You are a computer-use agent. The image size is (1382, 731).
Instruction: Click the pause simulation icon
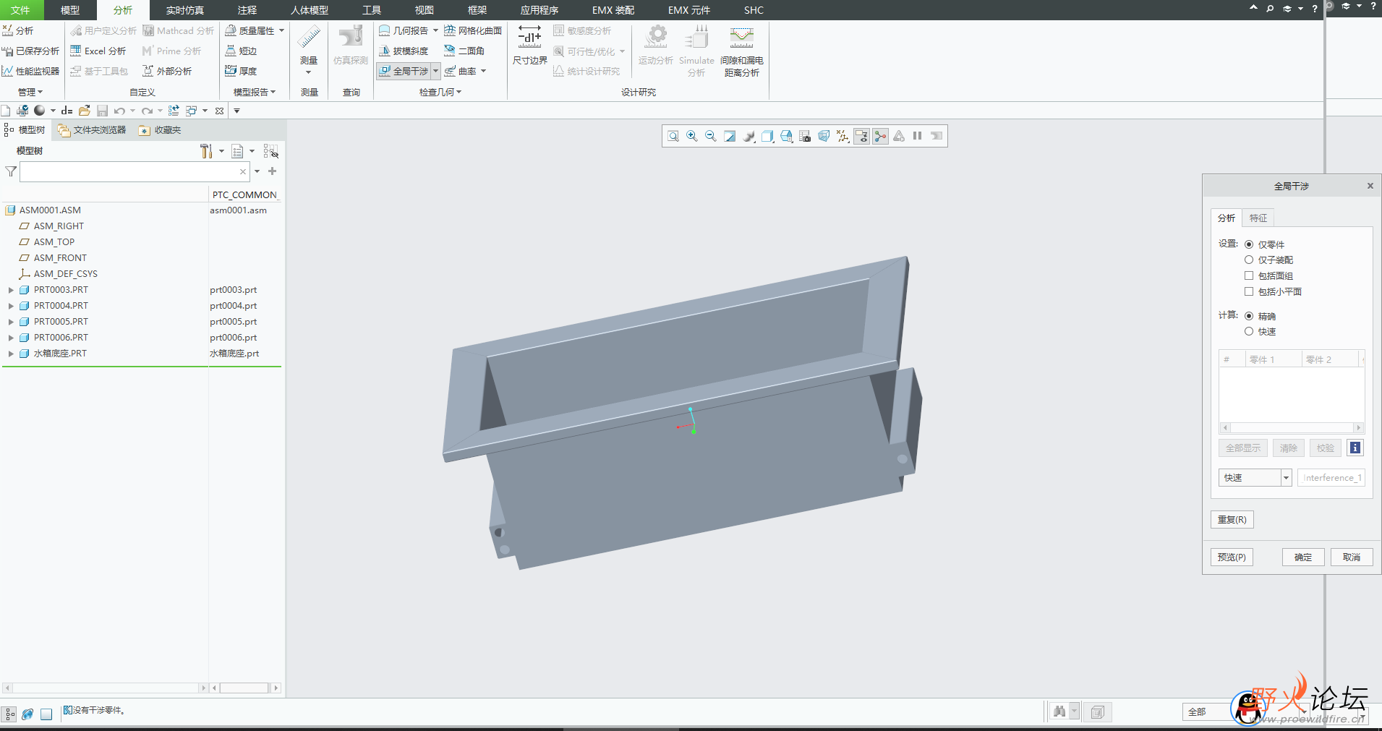[918, 136]
